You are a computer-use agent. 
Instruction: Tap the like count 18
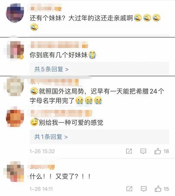(166, 151)
